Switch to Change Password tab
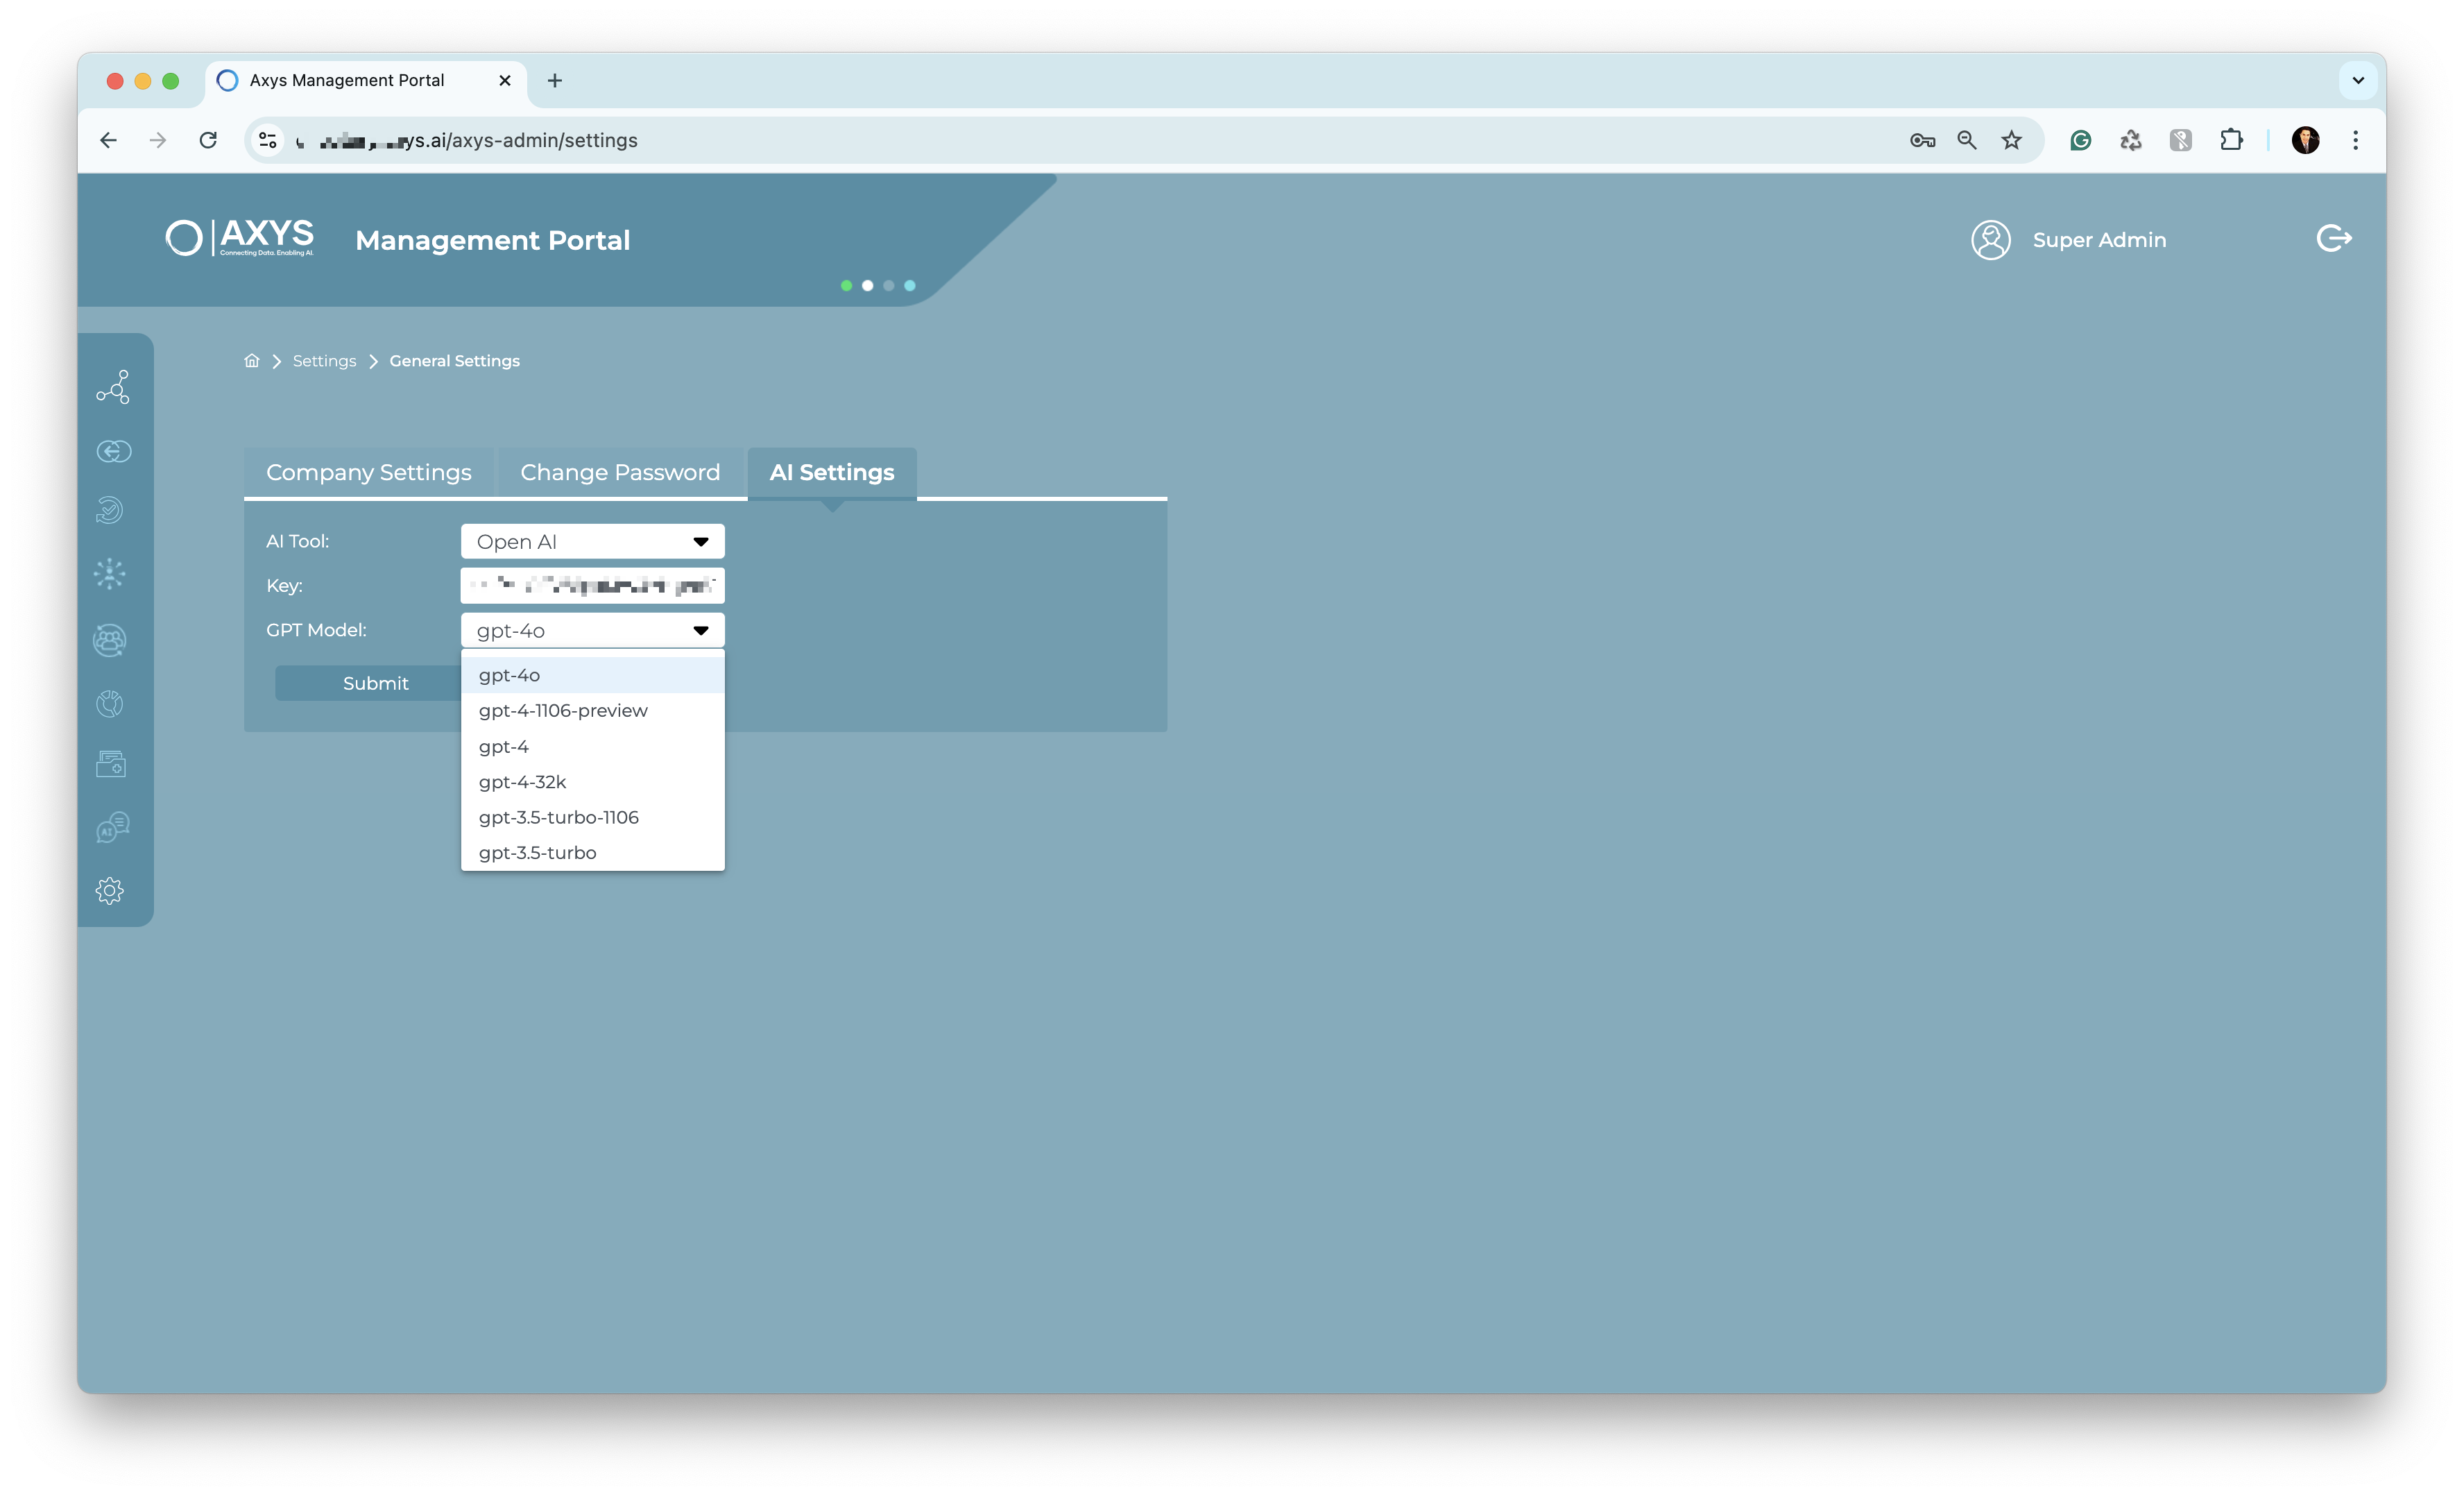Image resolution: width=2464 pixels, height=1496 pixels. [x=620, y=472]
